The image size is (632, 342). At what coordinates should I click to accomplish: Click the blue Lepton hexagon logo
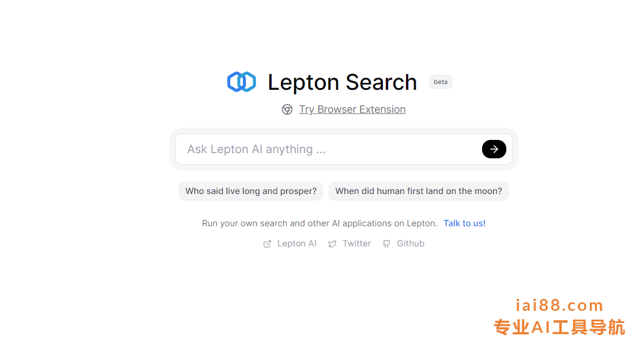point(242,82)
